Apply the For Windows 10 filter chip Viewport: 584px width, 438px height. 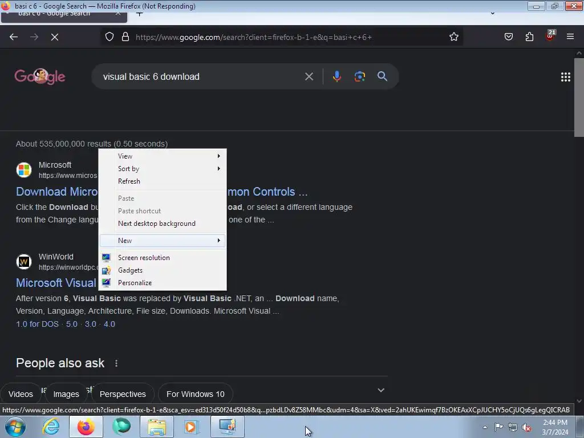point(196,394)
